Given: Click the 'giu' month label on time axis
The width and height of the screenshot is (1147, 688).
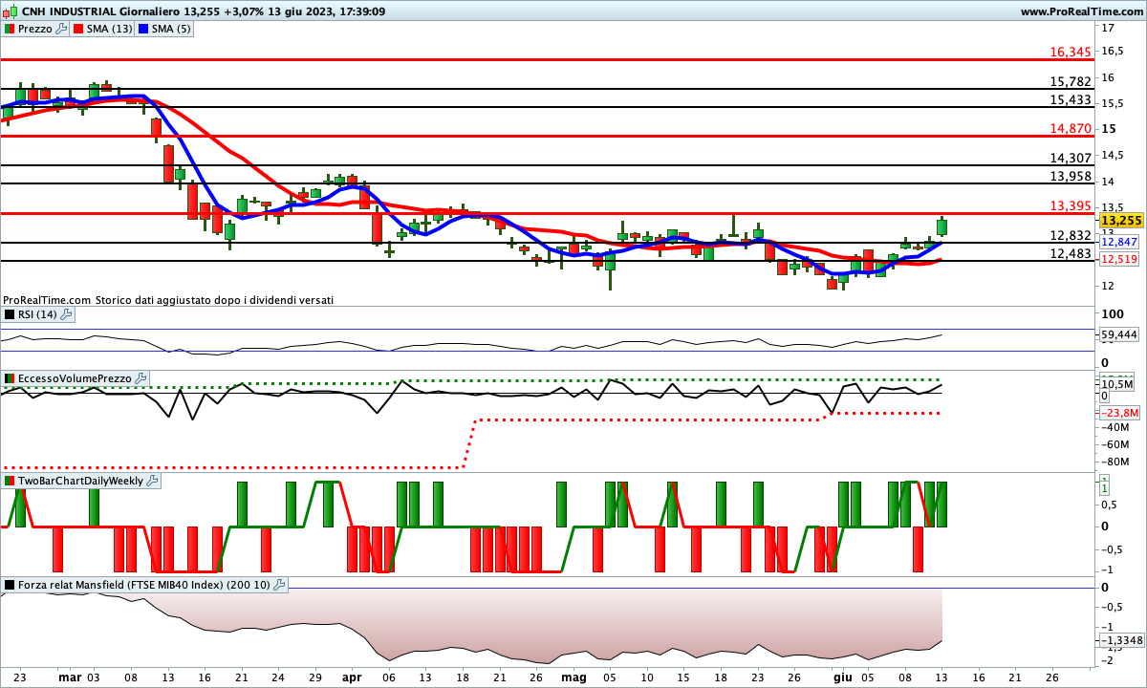Looking at the screenshot, I should [x=842, y=677].
